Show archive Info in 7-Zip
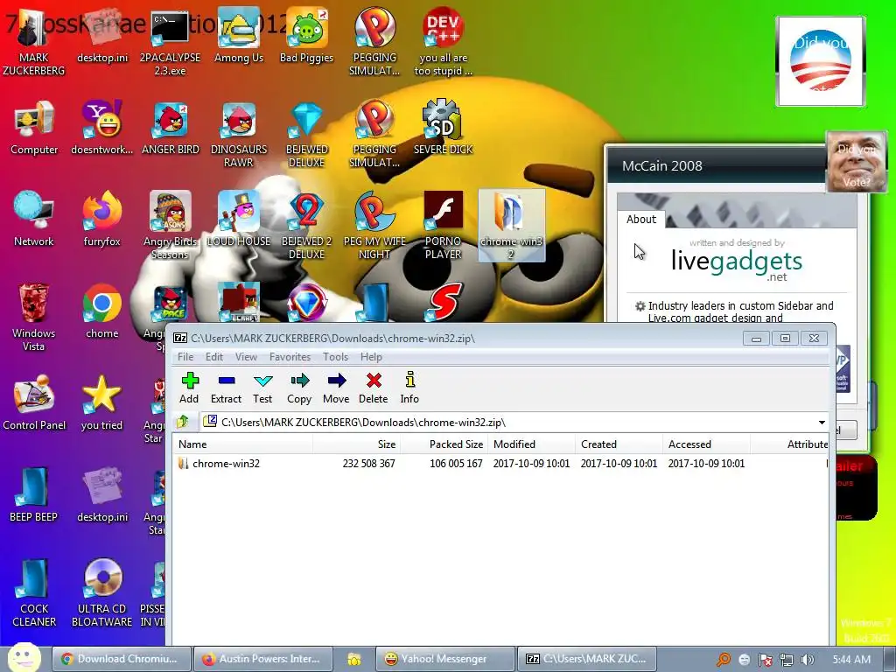Screen dimensions: 896x672 pyautogui.click(x=409, y=388)
